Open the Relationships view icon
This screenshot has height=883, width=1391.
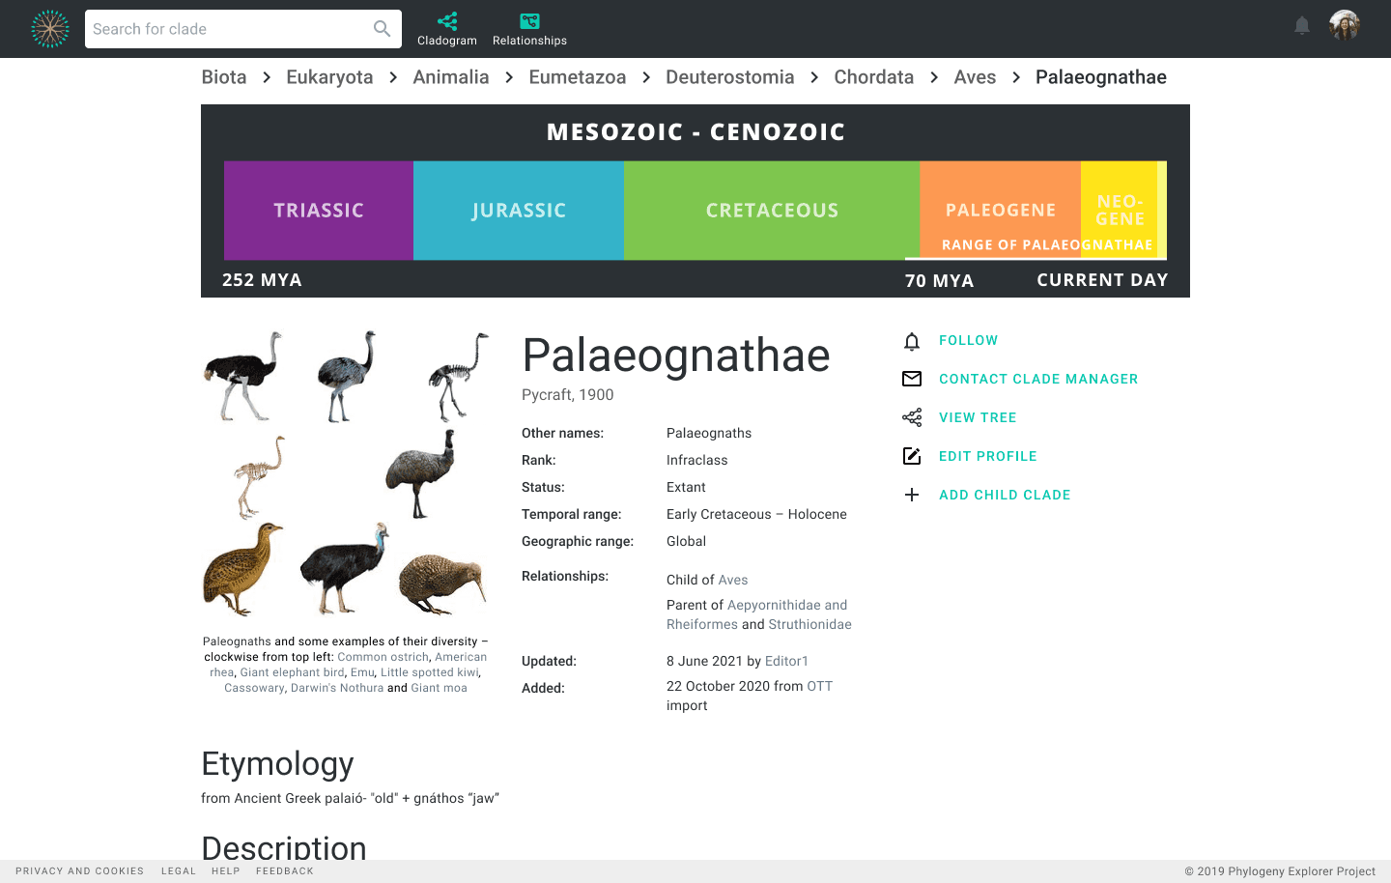pos(529,21)
